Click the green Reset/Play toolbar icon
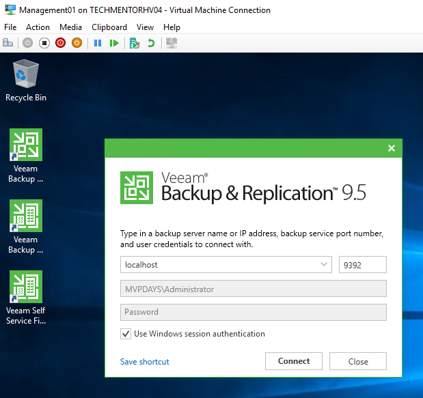423x398 pixels. tap(114, 43)
